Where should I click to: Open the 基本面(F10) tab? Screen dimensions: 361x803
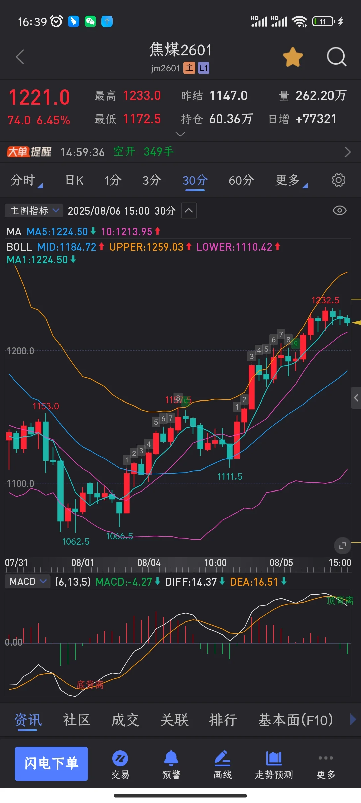tap(295, 720)
